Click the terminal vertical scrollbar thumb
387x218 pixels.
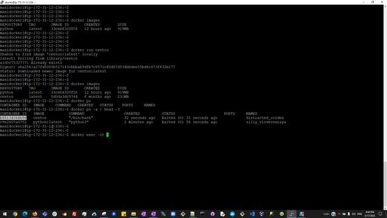(x=385, y=184)
